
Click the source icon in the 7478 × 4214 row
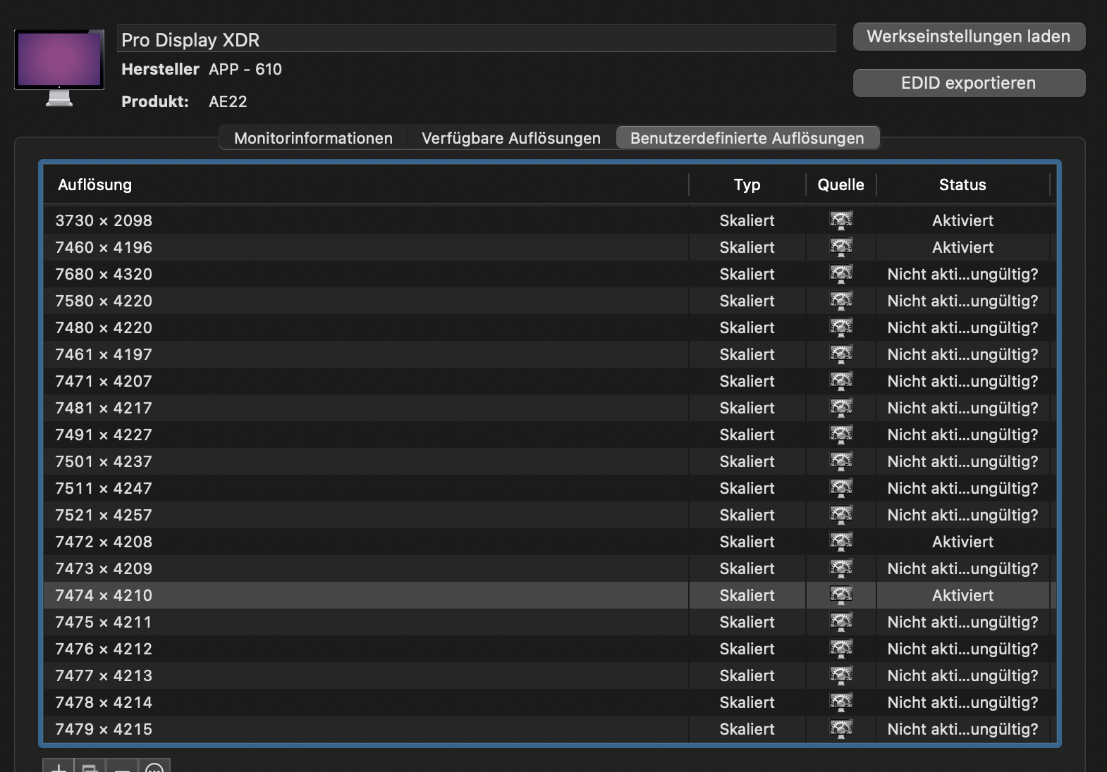coord(841,702)
